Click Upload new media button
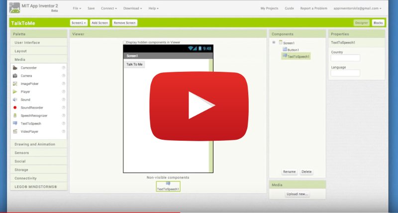 click(x=297, y=194)
